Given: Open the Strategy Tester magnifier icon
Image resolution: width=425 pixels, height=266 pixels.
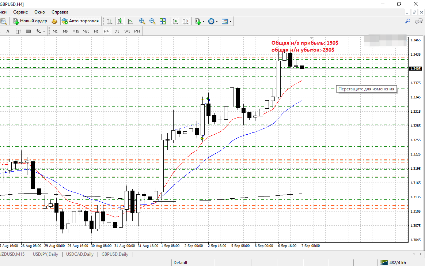Looking at the screenshot, I should pos(4,21).
